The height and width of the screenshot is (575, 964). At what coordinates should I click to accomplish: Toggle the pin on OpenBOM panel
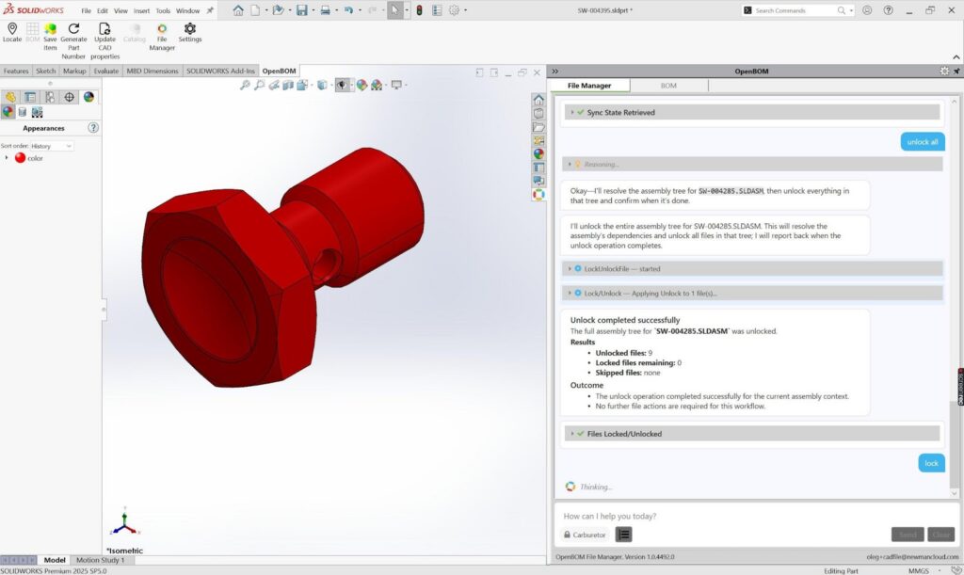(956, 72)
